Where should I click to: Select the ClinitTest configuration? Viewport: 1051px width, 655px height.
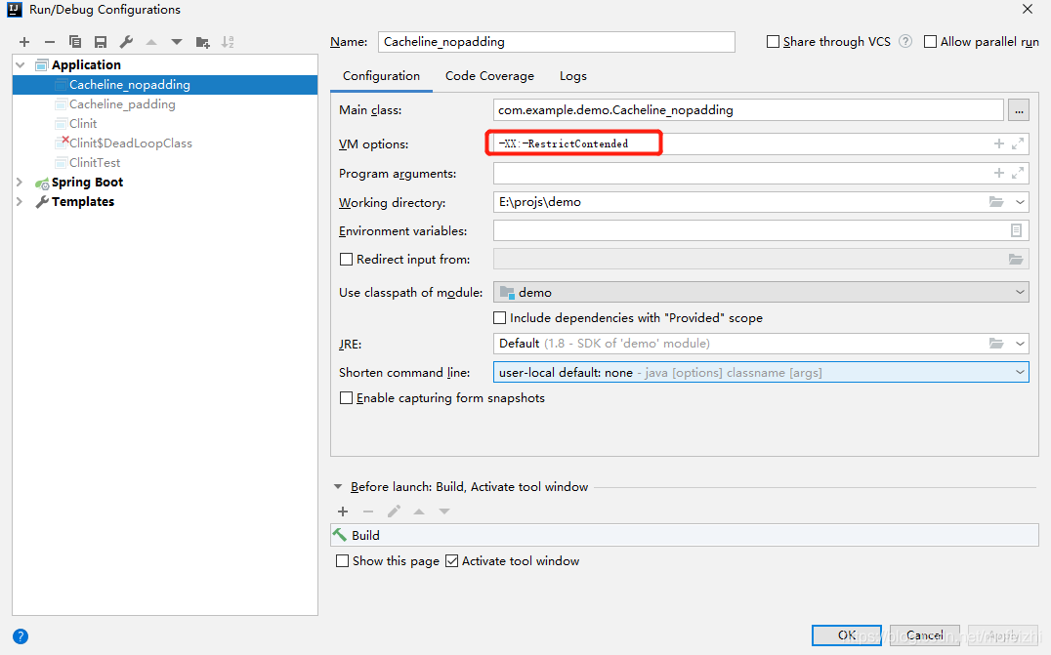pos(95,162)
